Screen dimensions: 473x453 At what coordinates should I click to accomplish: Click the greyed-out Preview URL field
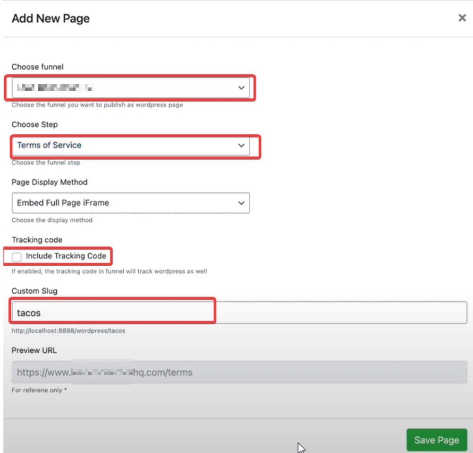point(239,372)
